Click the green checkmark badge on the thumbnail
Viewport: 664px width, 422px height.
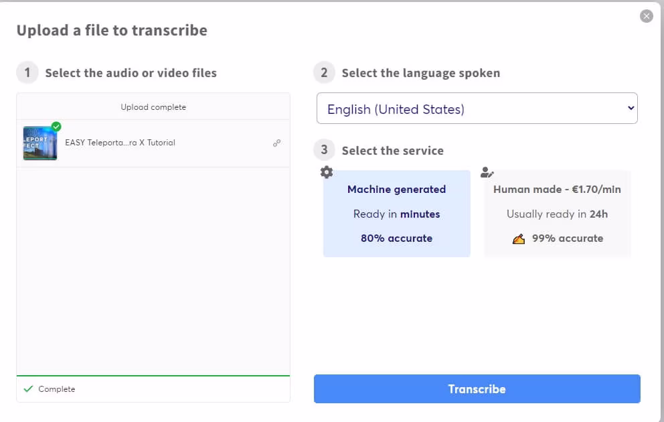click(56, 126)
